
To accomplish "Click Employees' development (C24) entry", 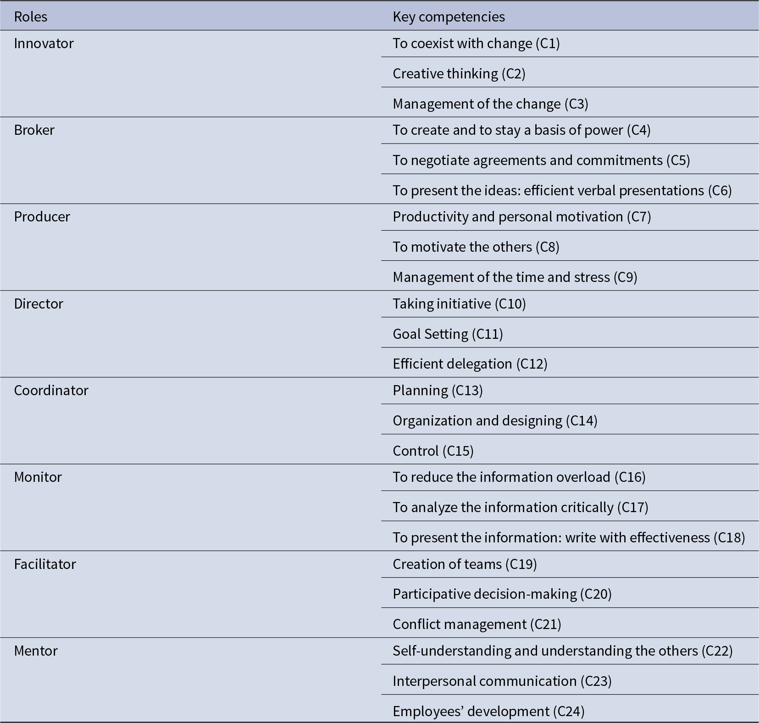I will pyautogui.click(x=488, y=711).
